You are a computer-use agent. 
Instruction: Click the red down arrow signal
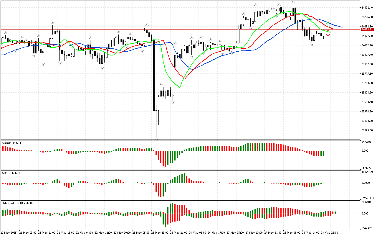pos(328,34)
